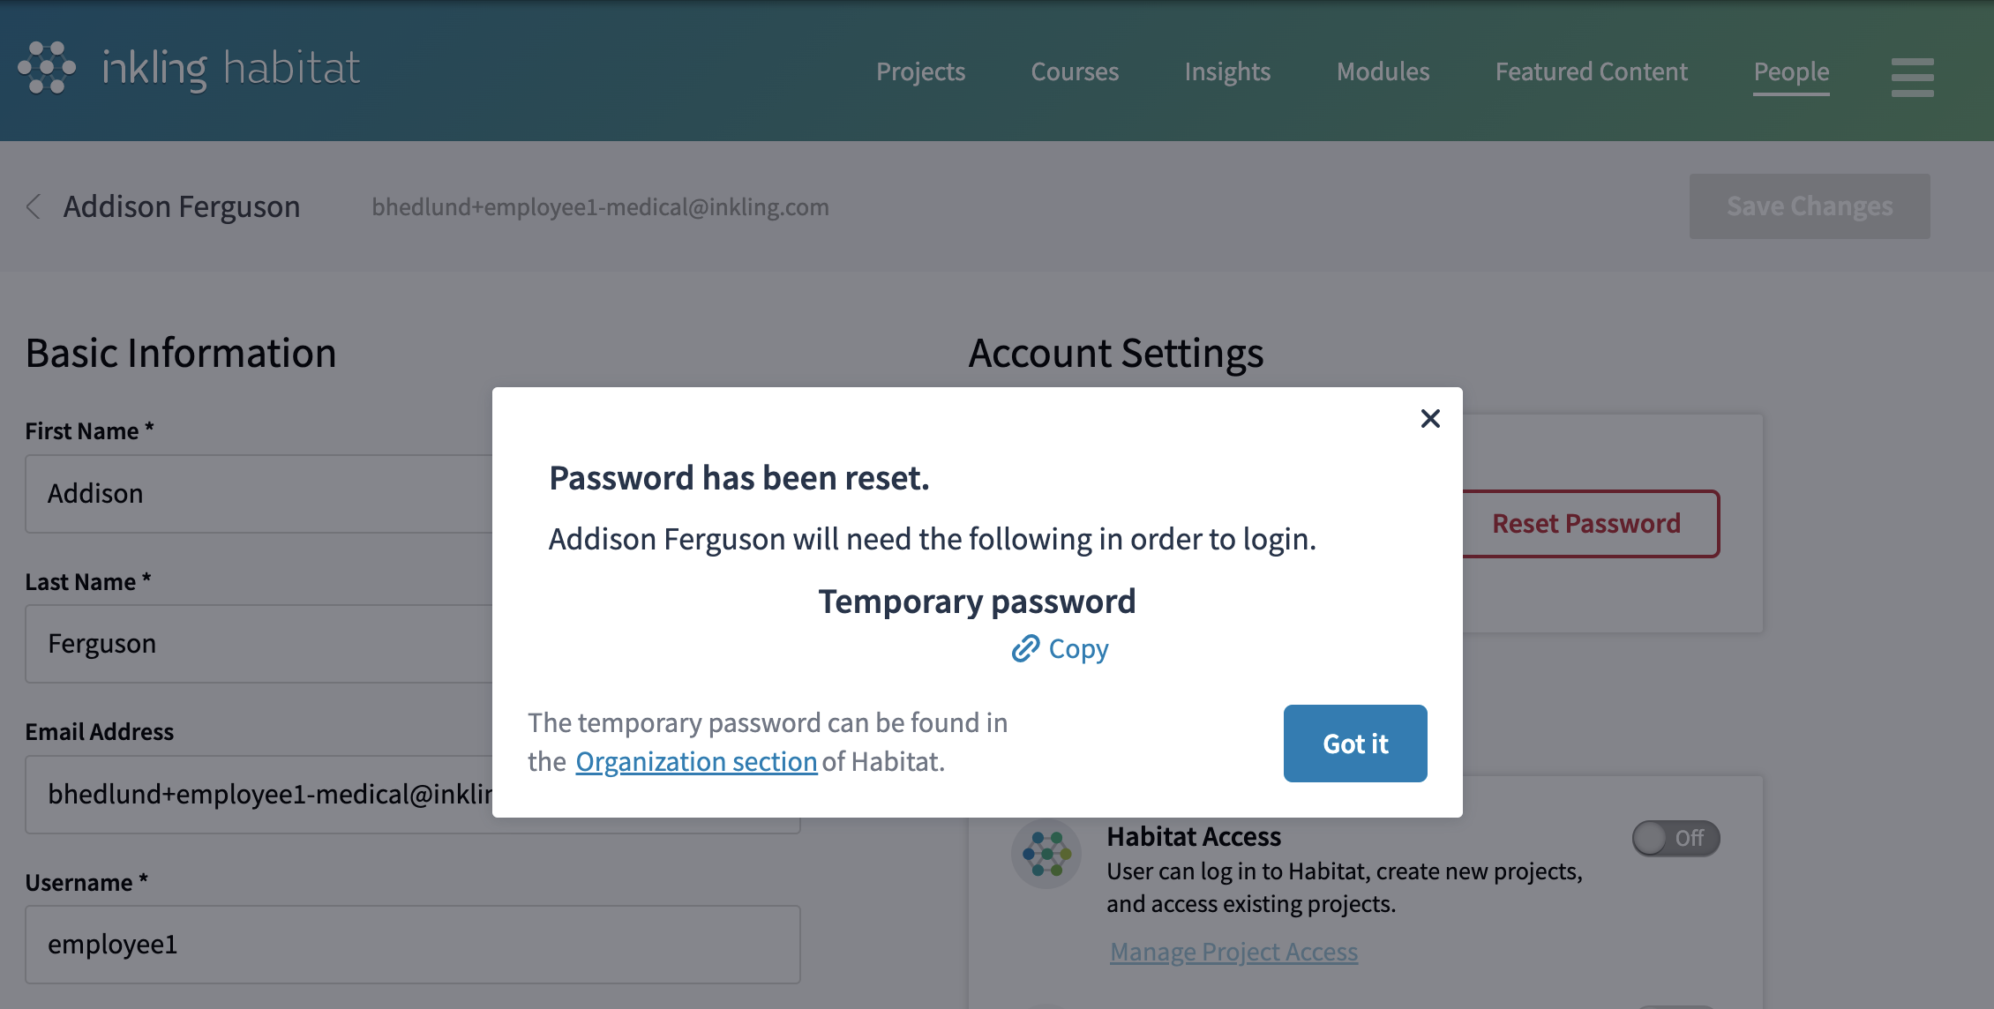This screenshot has width=1994, height=1009.
Task: Click the Reset Password button
Action: (1588, 523)
